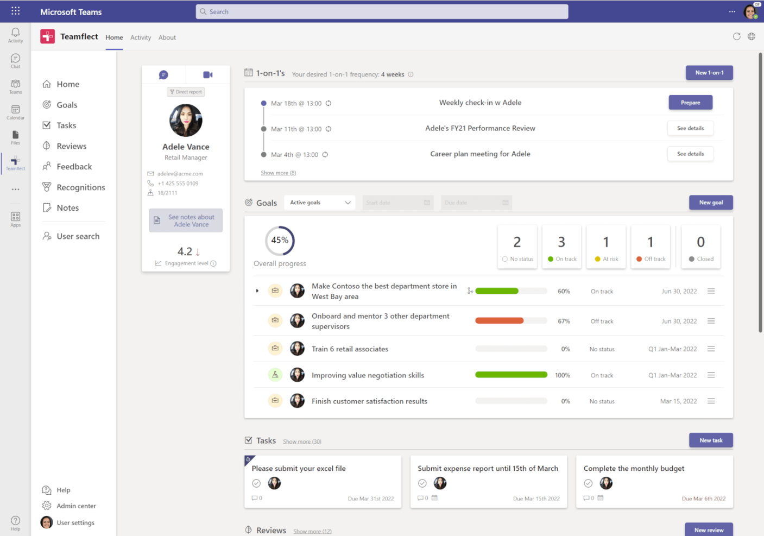
Task: Open more apps ellipsis in the rail
Action: (x=15, y=190)
